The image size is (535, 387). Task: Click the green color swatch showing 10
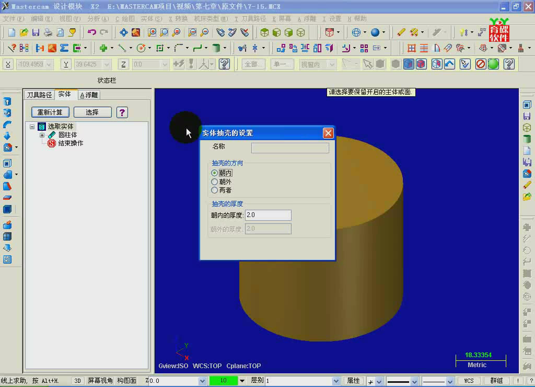tap(224, 381)
